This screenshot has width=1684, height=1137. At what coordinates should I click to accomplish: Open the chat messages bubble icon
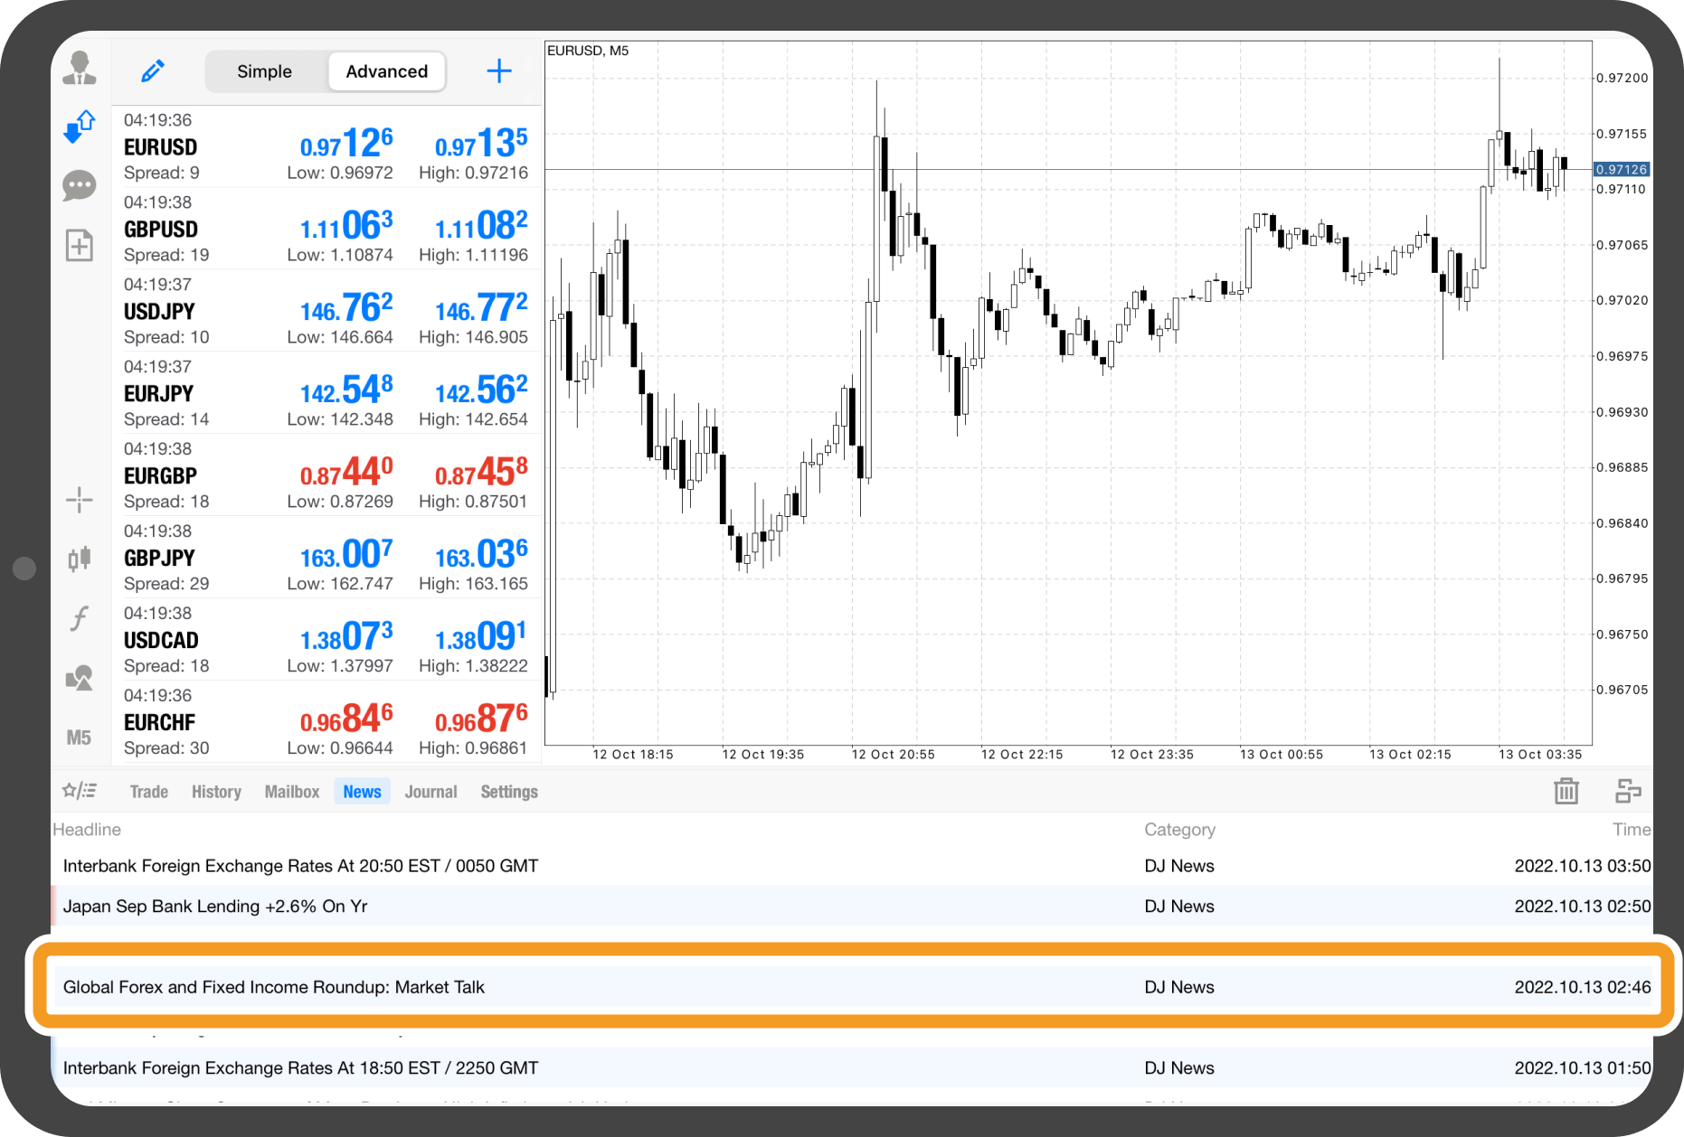[80, 186]
